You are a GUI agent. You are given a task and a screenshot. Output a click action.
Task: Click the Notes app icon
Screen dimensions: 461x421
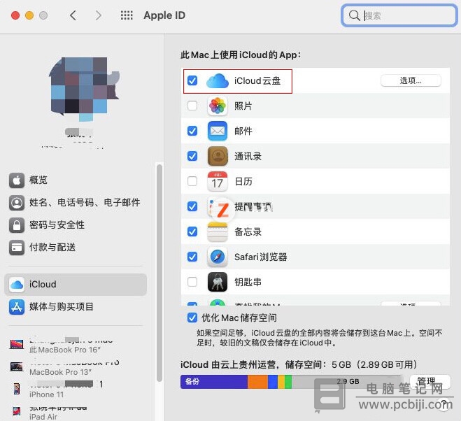click(x=218, y=231)
